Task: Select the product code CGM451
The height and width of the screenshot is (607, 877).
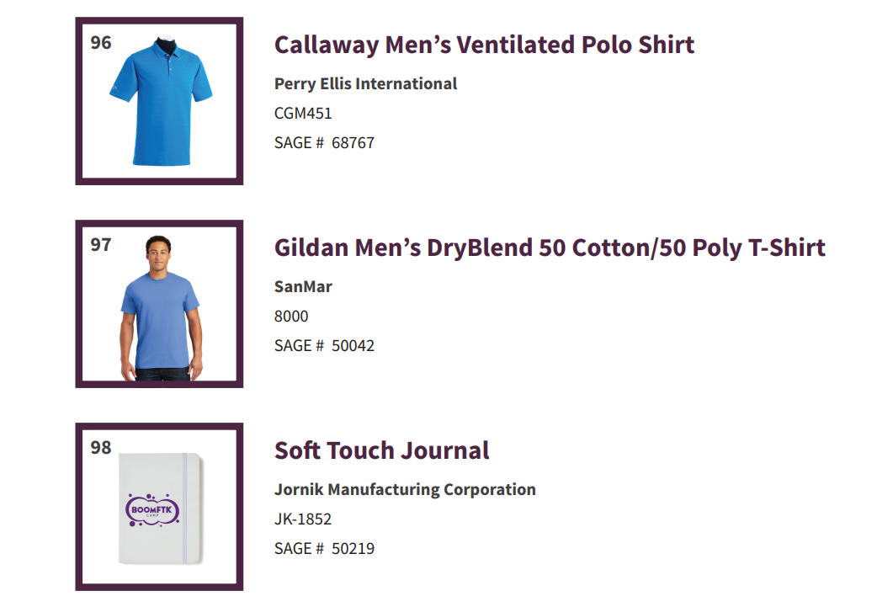Action: pos(303,114)
